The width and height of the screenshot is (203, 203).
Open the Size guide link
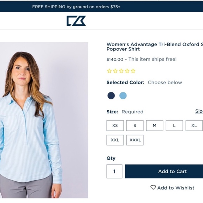point(199,111)
